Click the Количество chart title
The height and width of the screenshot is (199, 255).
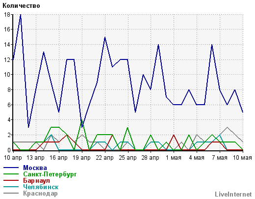(x=21, y=6)
